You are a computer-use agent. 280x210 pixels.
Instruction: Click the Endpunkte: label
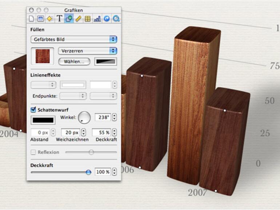point(45,96)
